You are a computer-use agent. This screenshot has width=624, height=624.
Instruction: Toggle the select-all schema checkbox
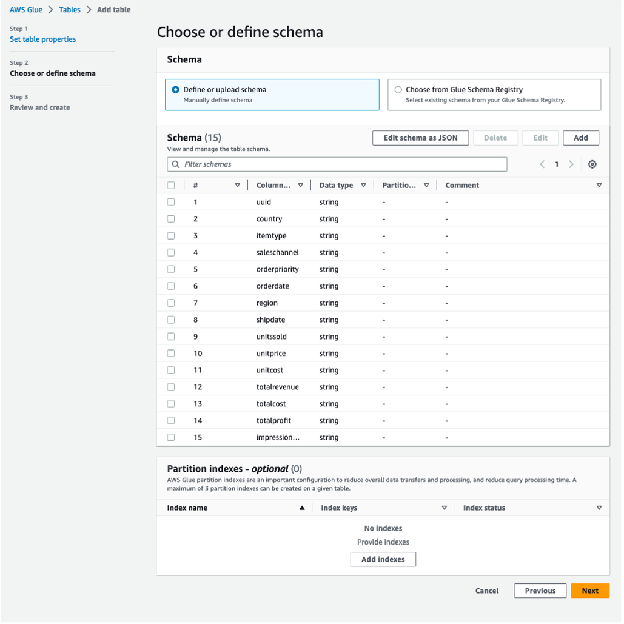[171, 186]
